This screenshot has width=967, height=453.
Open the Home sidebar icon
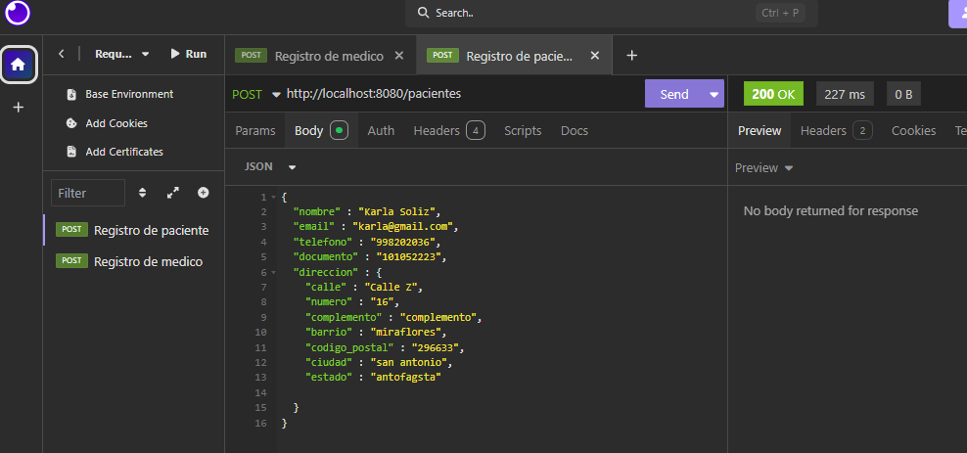pyautogui.click(x=19, y=64)
